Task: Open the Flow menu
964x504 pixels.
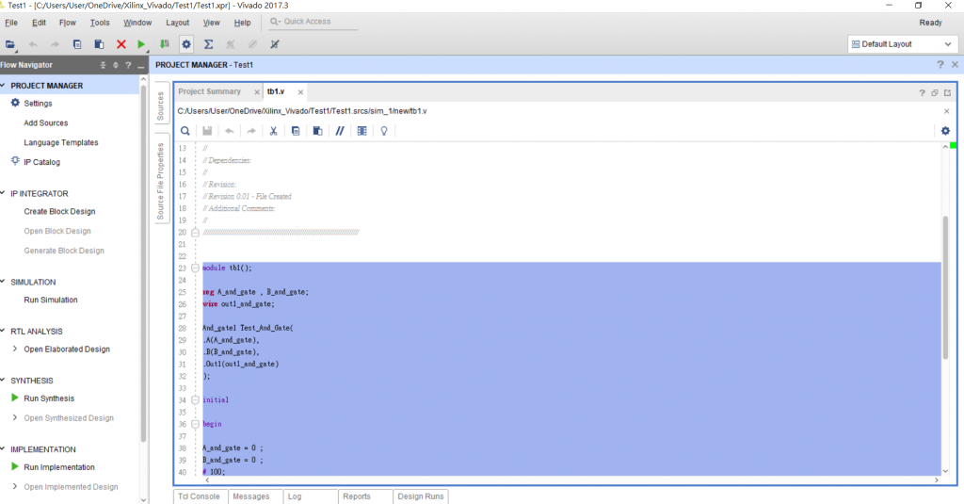Action: (x=68, y=23)
